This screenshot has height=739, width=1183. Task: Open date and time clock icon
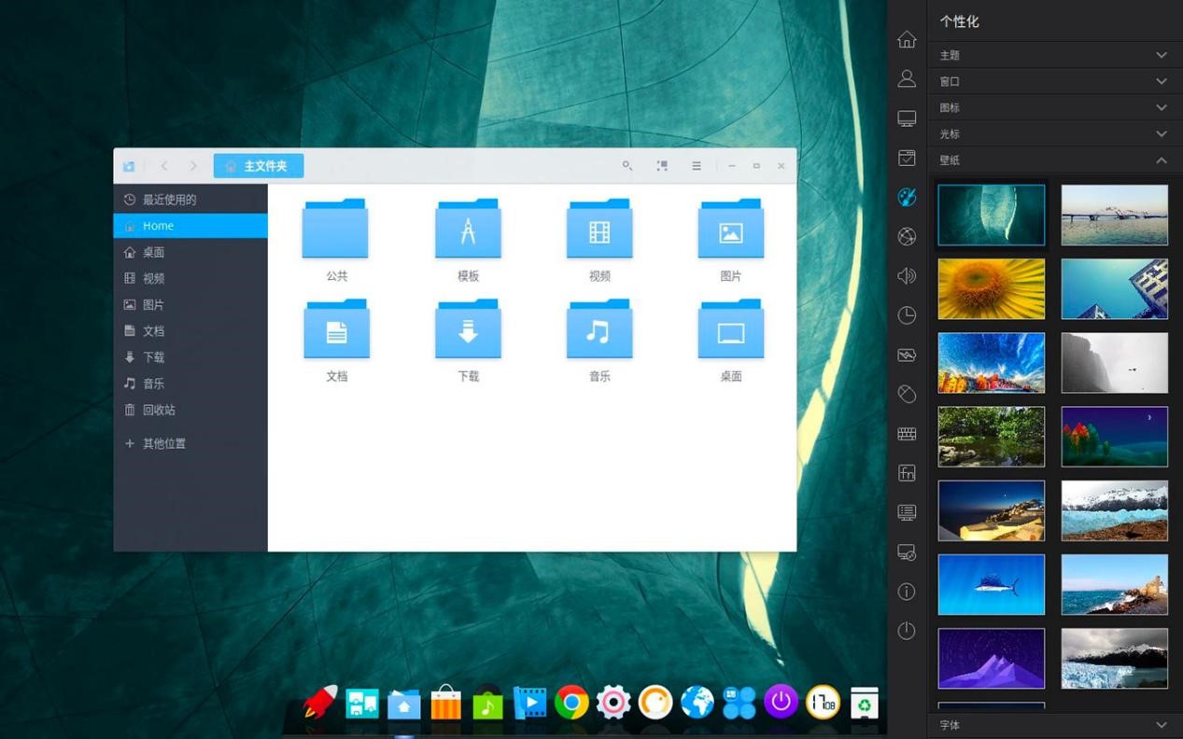tap(907, 315)
